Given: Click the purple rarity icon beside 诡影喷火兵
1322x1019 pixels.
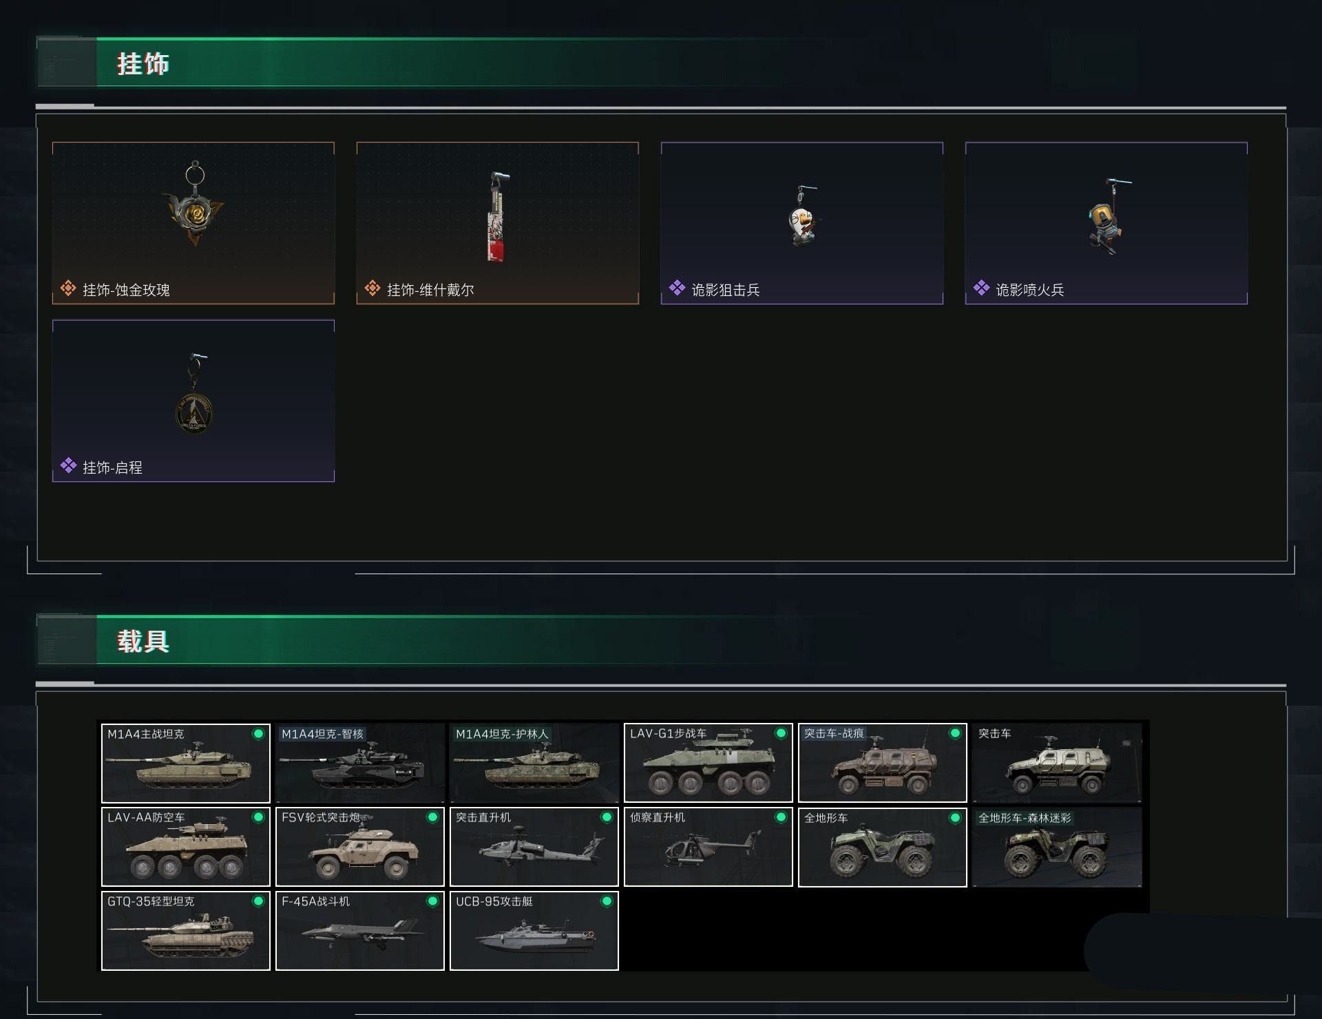Looking at the screenshot, I should 981,288.
